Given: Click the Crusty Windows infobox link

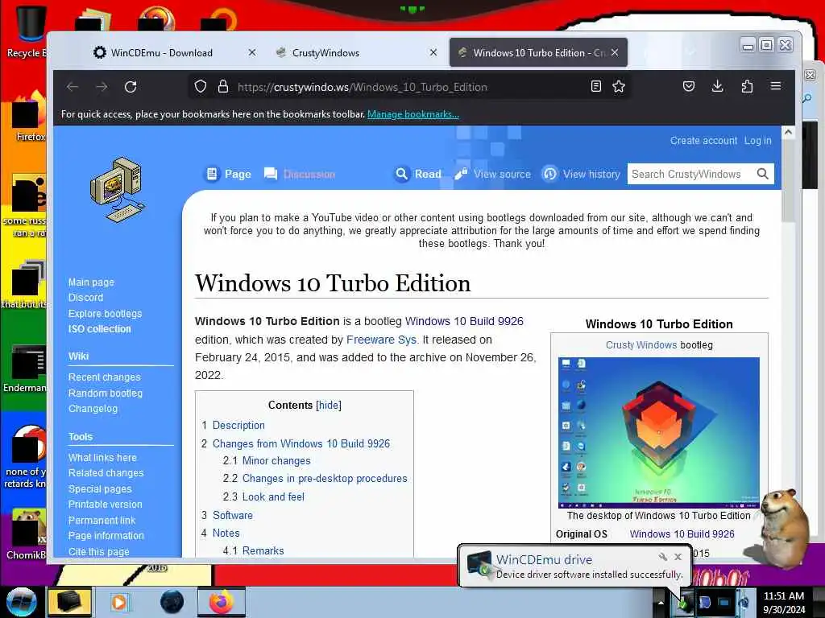Looking at the screenshot, I should 641,344.
